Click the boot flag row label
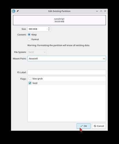 coord(35,83)
